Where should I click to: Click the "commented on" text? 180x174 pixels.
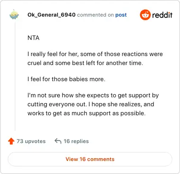pyautogui.click(x=95, y=15)
